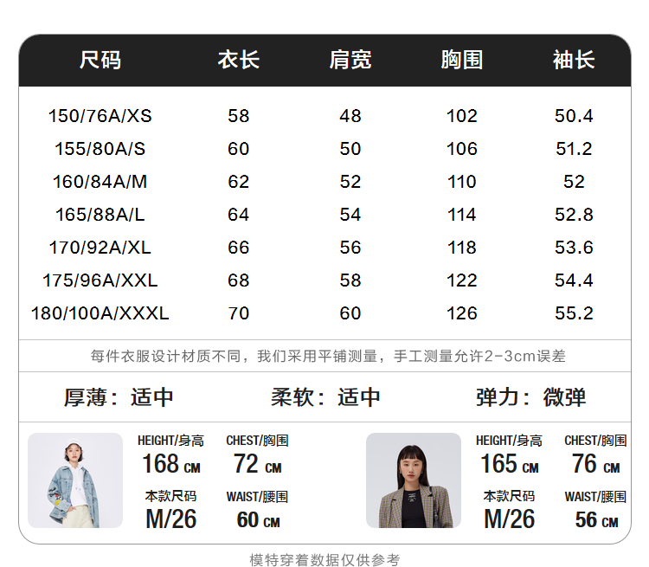Click the 尺码 column header

(x=100, y=61)
